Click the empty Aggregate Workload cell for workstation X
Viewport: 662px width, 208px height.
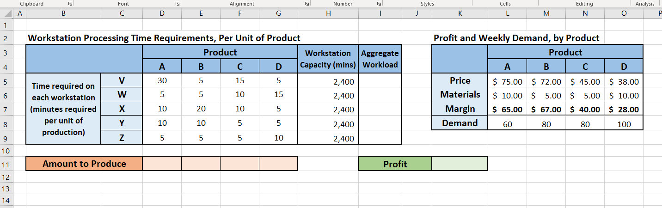380,110
